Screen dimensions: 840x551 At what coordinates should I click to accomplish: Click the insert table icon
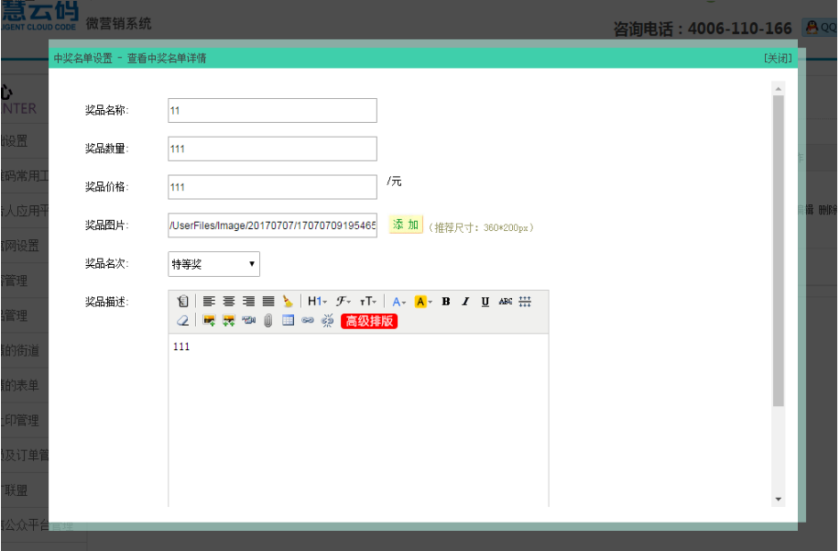[288, 321]
